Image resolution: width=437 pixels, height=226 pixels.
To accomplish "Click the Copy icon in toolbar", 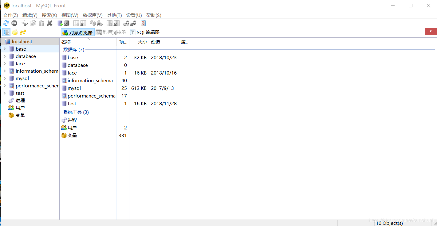I will 33,23.
